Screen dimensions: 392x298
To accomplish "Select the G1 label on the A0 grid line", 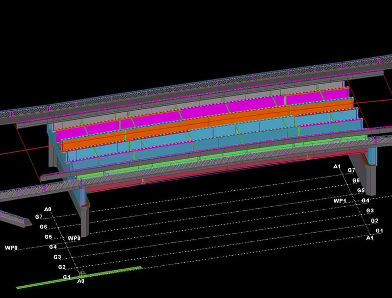I will coord(67,277).
